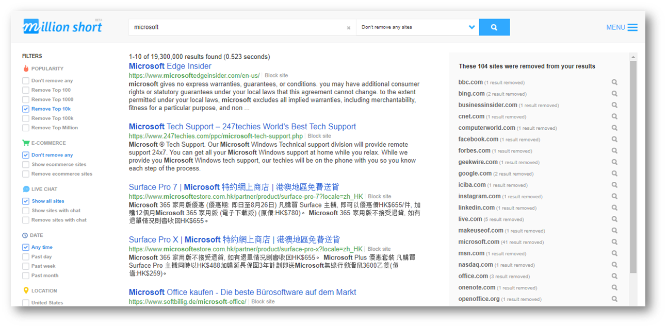This screenshot has width=667, height=328.
Task: Check the Show ecommerce sites checkbox
Action: click(x=26, y=164)
